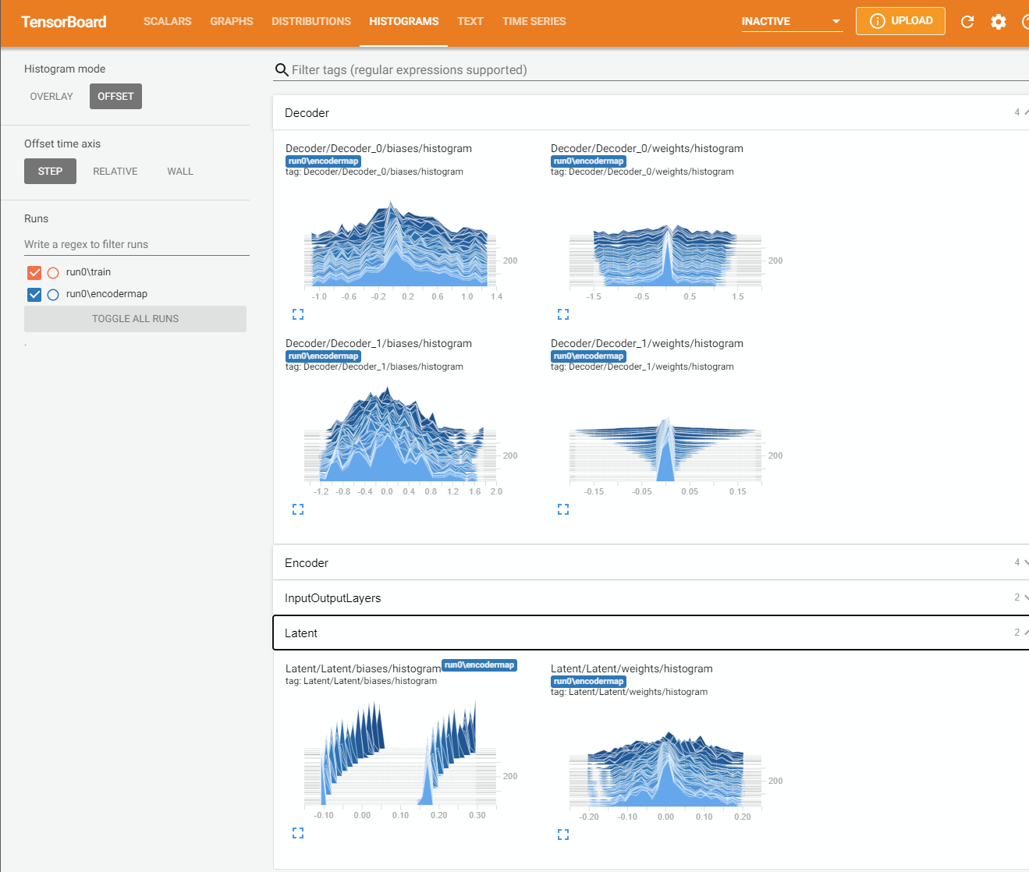Expand Decoder_0 weights histogram to full size
The image size is (1029, 872).
(x=563, y=314)
